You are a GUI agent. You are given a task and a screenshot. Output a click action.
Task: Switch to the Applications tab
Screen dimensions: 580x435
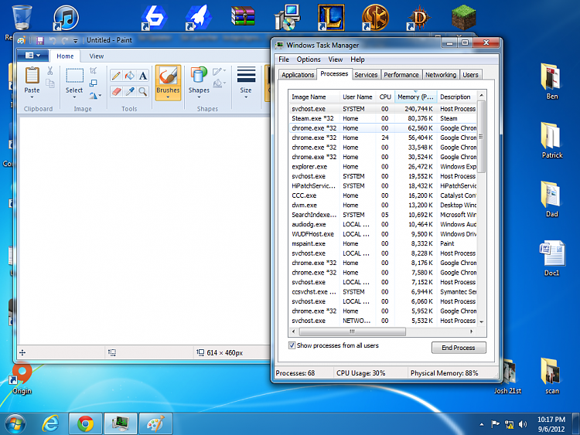[x=298, y=75]
